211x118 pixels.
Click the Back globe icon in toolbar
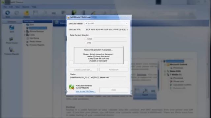click(x=8, y=13)
